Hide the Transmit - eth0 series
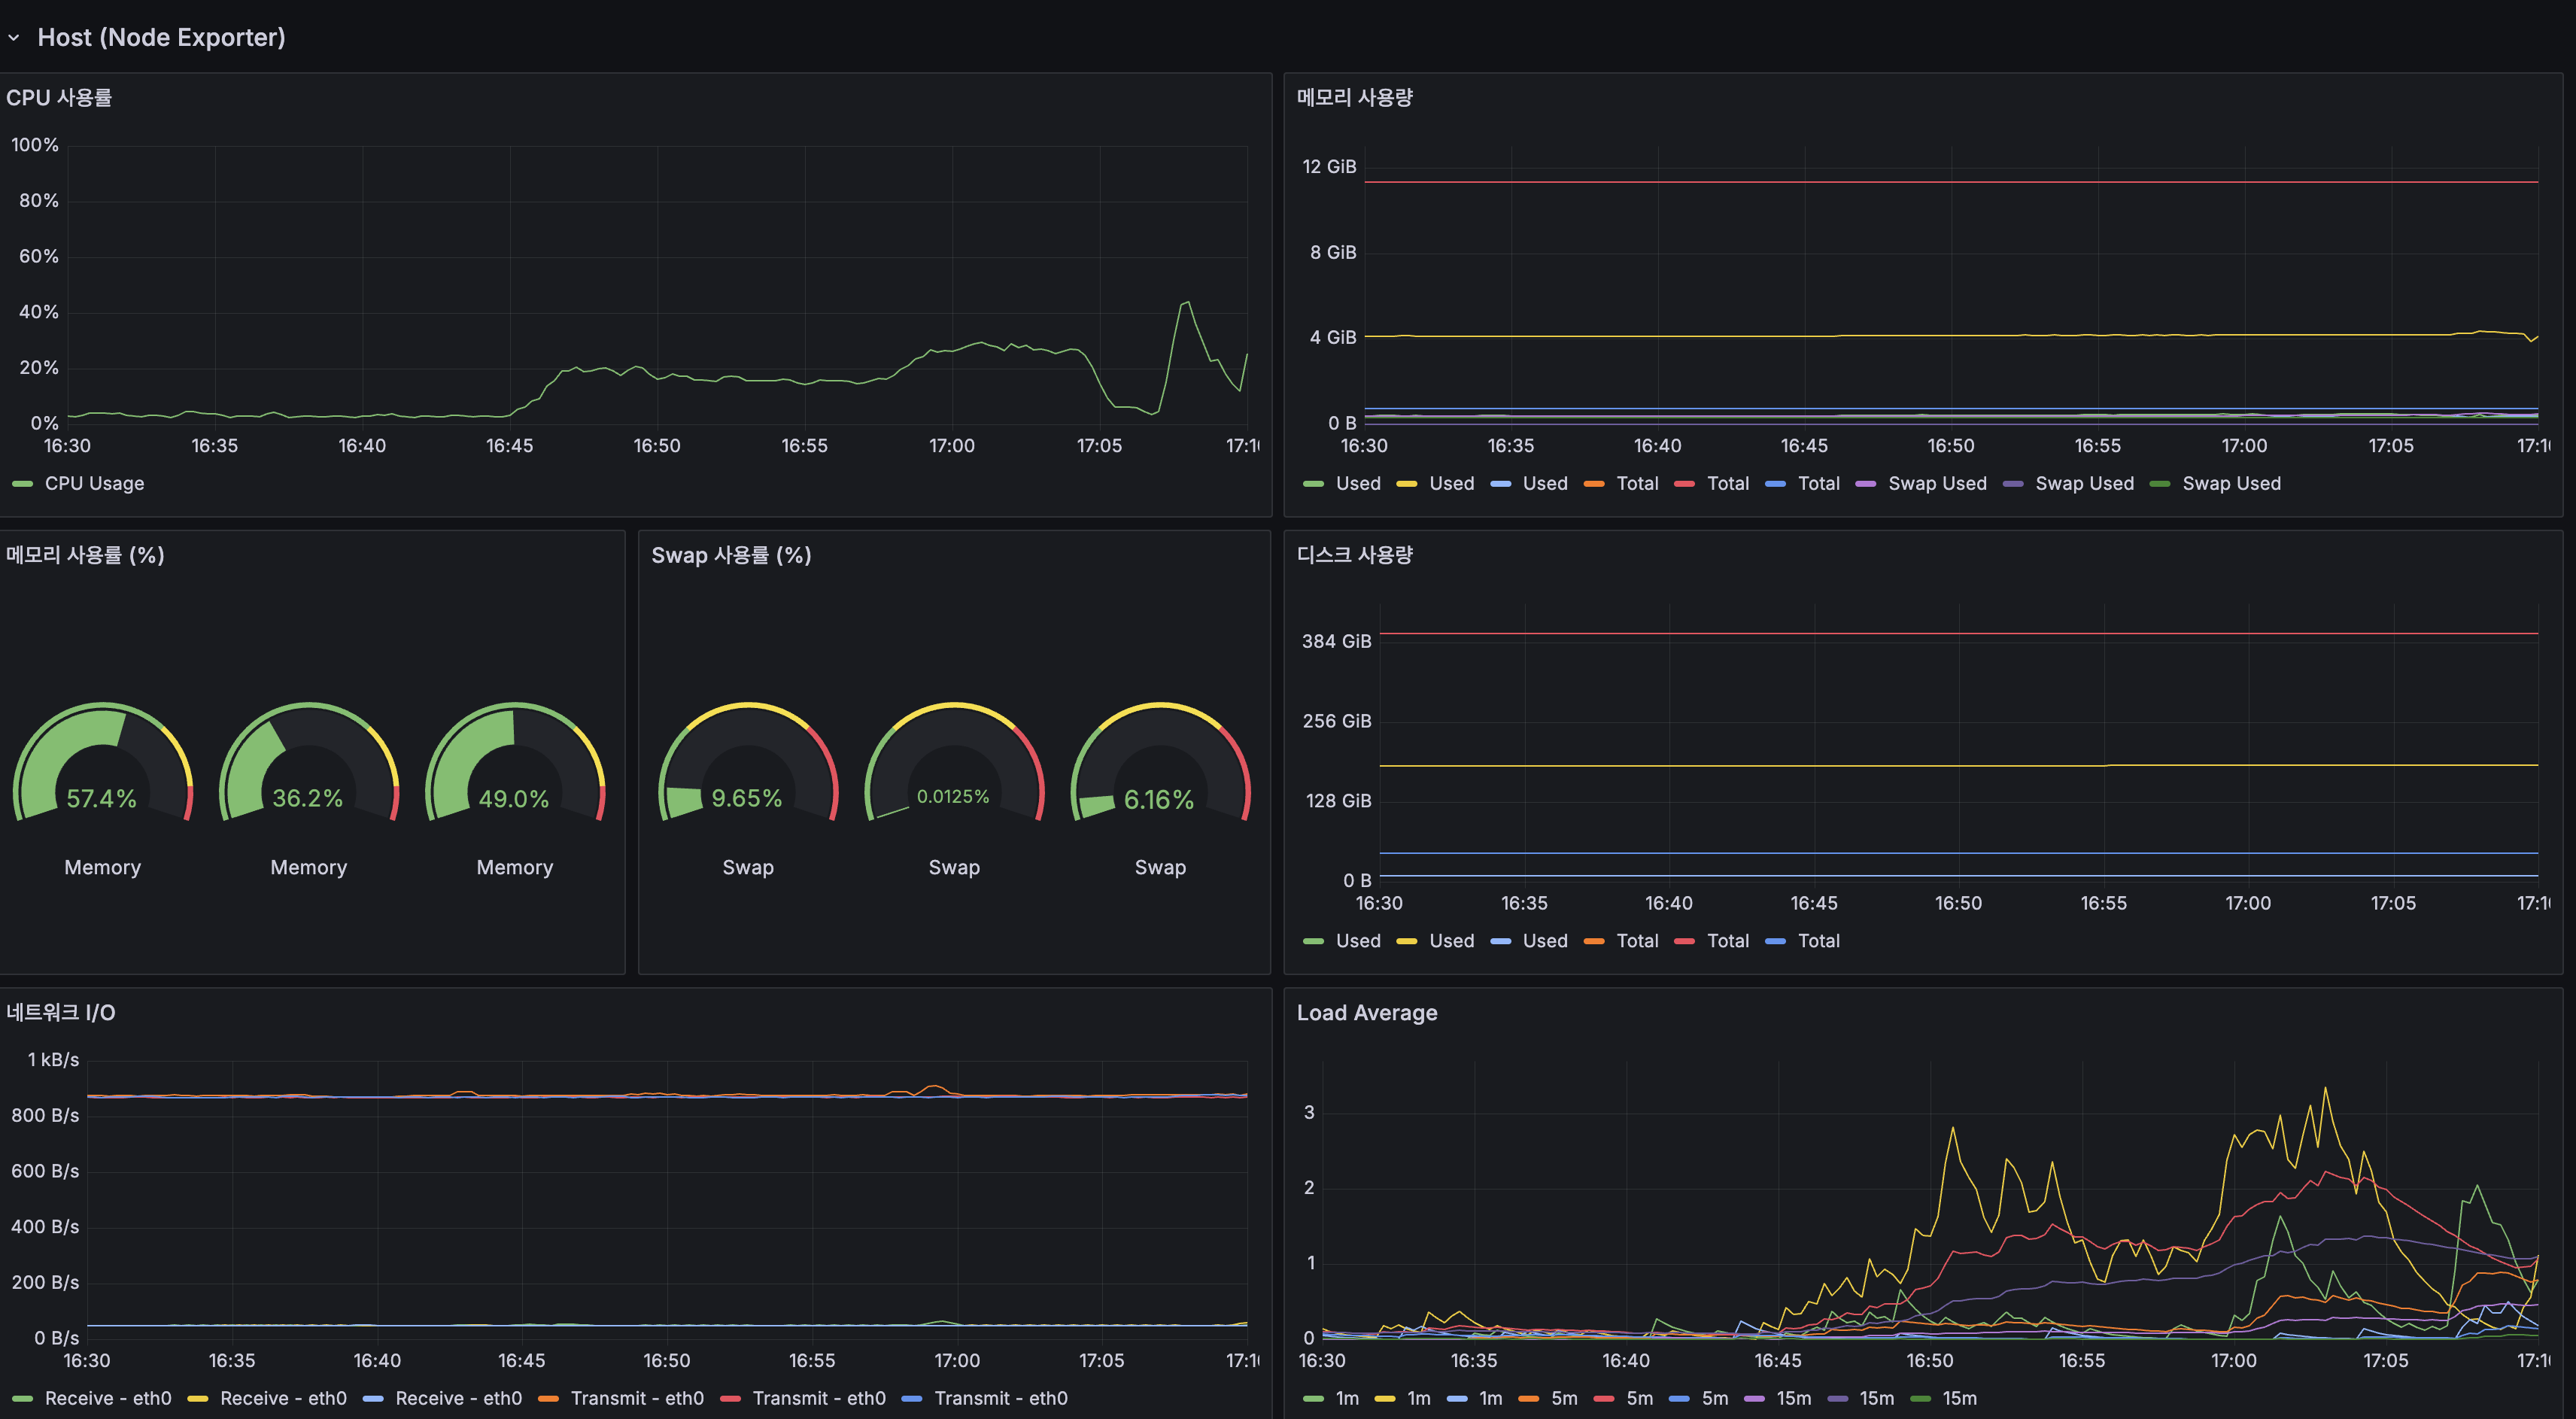Screen dimensions: 2576x1419 (x=642, y=1398)
